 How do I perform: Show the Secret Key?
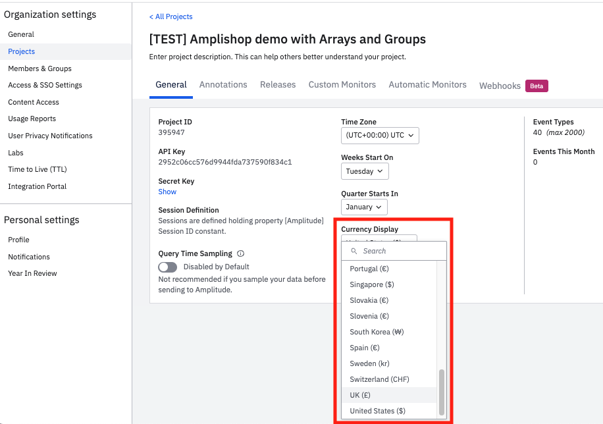coord(167,192)
